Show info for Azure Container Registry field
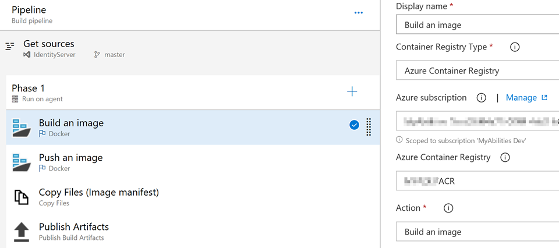 click(x=505, y=158)
